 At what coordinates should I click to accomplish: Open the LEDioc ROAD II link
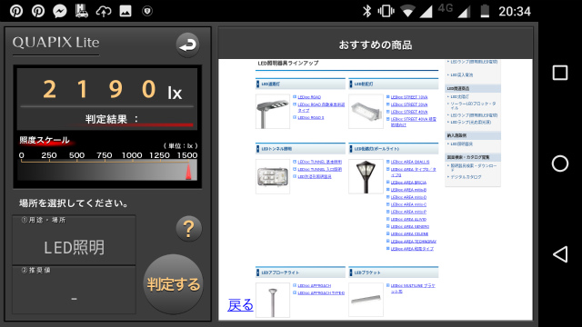(311, 117)
